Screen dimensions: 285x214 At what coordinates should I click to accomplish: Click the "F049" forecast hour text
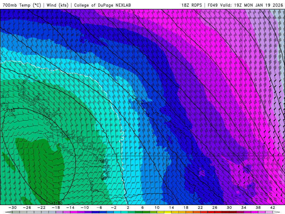pos(213,5)
